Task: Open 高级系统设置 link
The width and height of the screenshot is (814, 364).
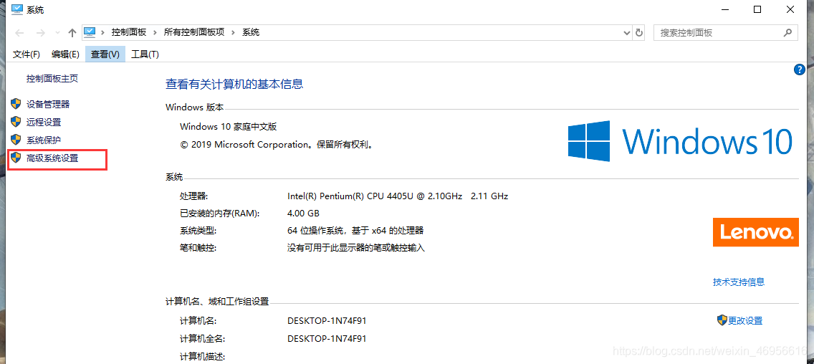Action: pyautogui.click(x=52, y=158)
